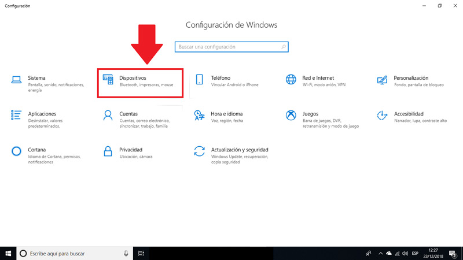Open Personalización paintbrush icon
The height and width of the screenshot is (260, 463).
coord(382,80)
